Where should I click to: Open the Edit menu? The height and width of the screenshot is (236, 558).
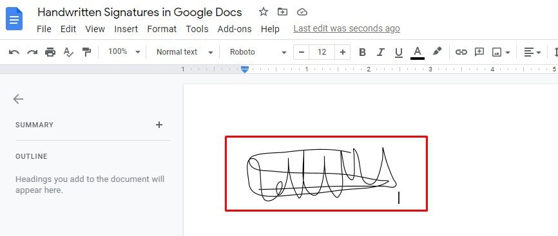click(x=68, y=29)
